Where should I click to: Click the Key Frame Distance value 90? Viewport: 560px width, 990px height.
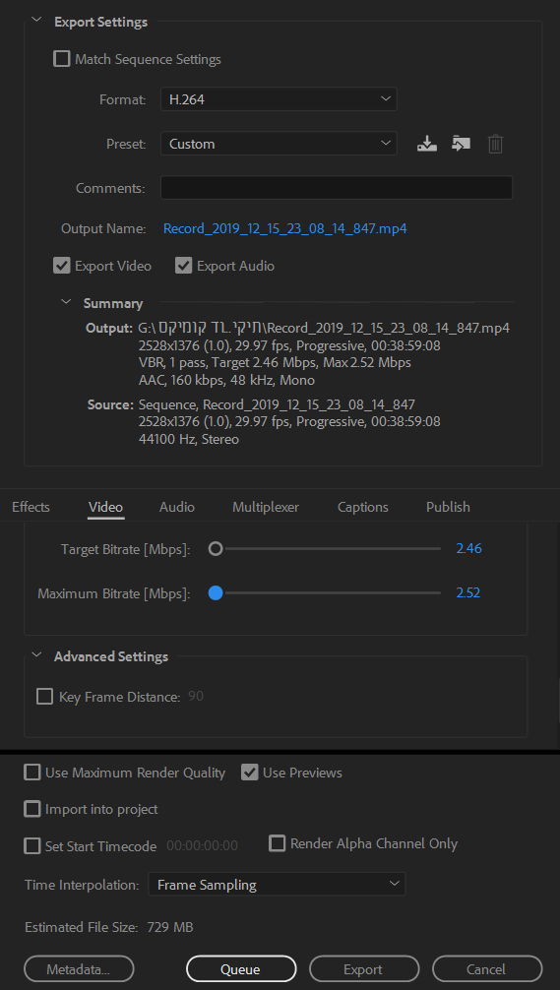(x=196, y=697)
